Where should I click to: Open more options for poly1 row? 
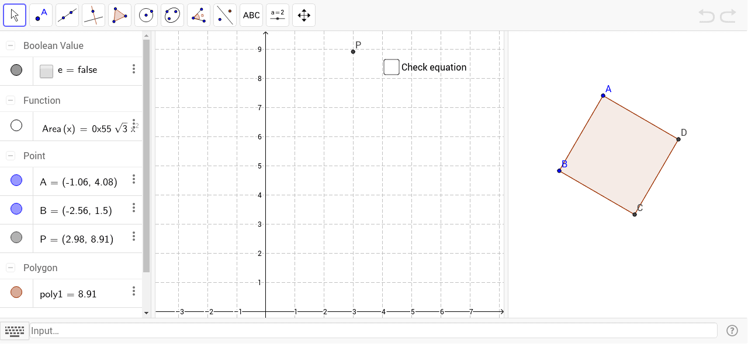click(x=134, y=291)
